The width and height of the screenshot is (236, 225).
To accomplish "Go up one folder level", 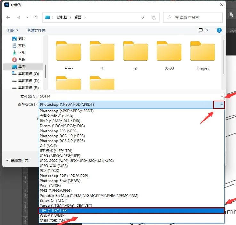I will click(36, 18).
